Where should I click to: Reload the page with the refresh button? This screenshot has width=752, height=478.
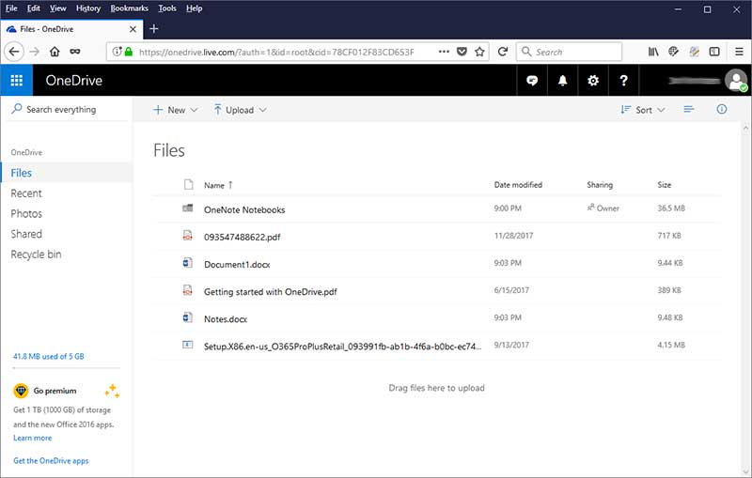point(503,52)
